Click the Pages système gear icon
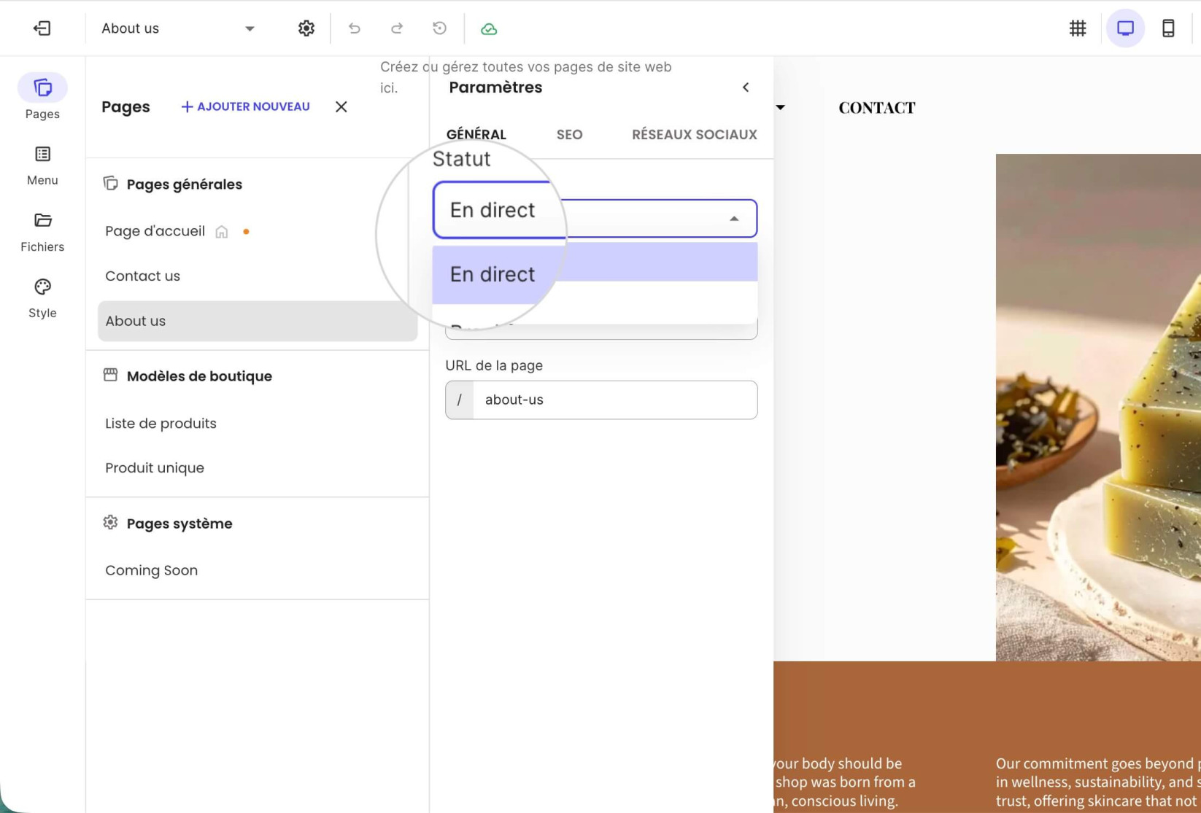The width and height of the screenshot is (1201, 813). 110,522
